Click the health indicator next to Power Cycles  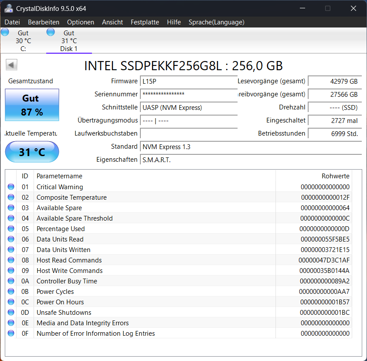(x=10, y=291)
